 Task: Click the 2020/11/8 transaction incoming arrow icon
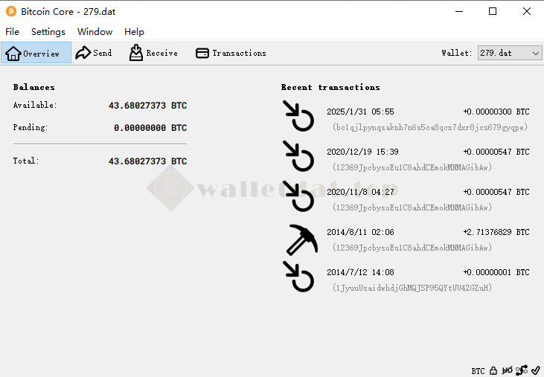pyautogui.click(x=298, y=196)
